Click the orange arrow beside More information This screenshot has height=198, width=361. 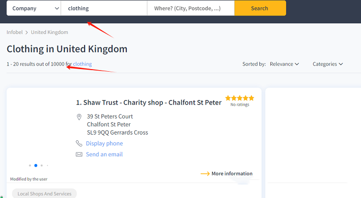click(205, 174)
